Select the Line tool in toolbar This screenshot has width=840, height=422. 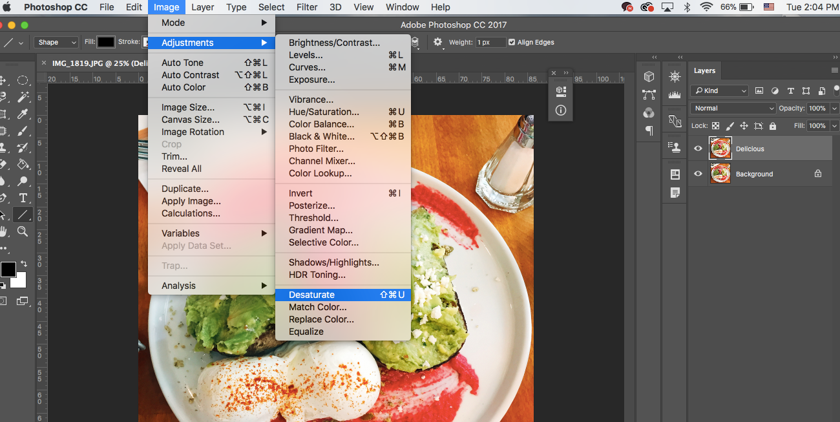pos(23,215)
